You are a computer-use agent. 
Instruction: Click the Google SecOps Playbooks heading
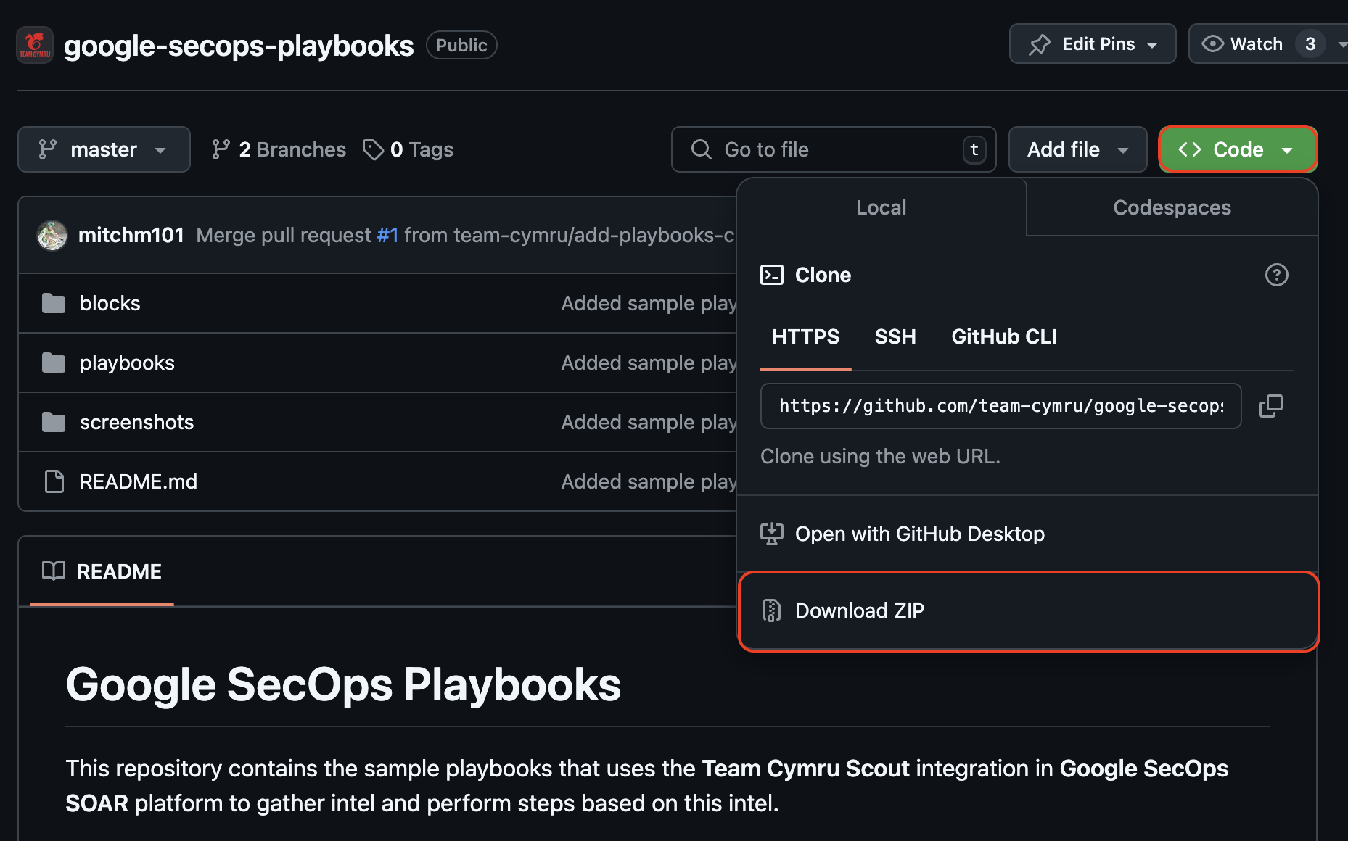343,684
